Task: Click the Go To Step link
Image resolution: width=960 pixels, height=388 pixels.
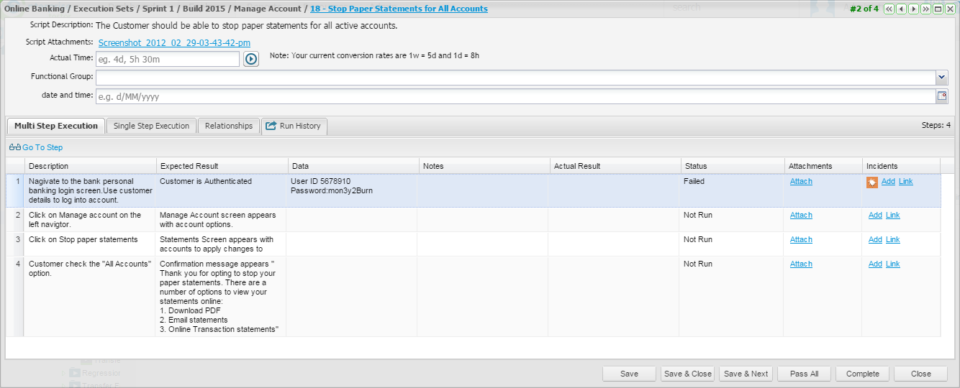Action: coord(36,147)
